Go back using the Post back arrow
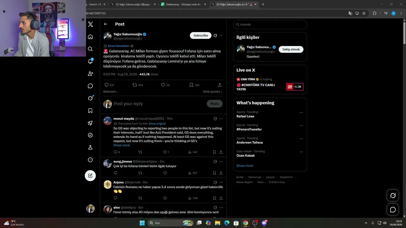The height and width of the screenshot is (228, 406). pyautogui.click(x=106, y=24)
